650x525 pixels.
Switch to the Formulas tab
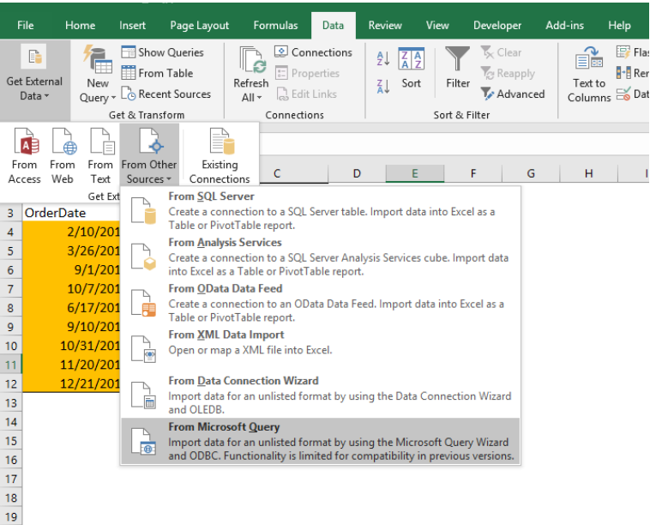point(275,26)
